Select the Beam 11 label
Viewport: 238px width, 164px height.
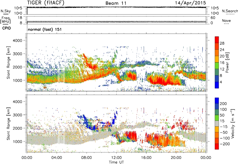[116, 3]
